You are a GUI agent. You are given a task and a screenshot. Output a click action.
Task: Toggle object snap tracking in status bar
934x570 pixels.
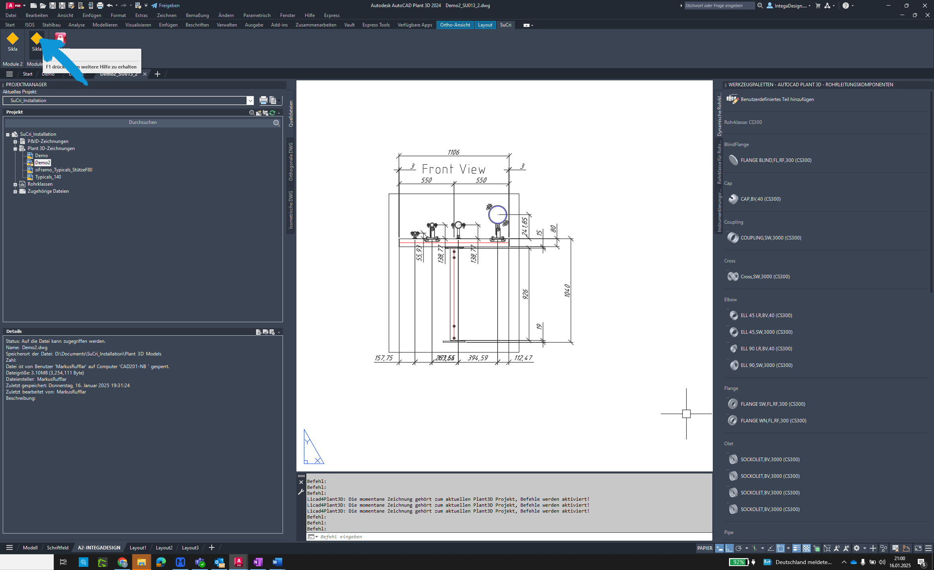click(771, 548)
